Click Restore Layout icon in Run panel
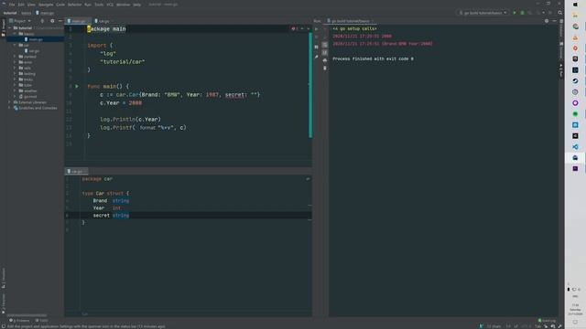The width and height of the screenshot is (586, 329). (x=317, y=47)
